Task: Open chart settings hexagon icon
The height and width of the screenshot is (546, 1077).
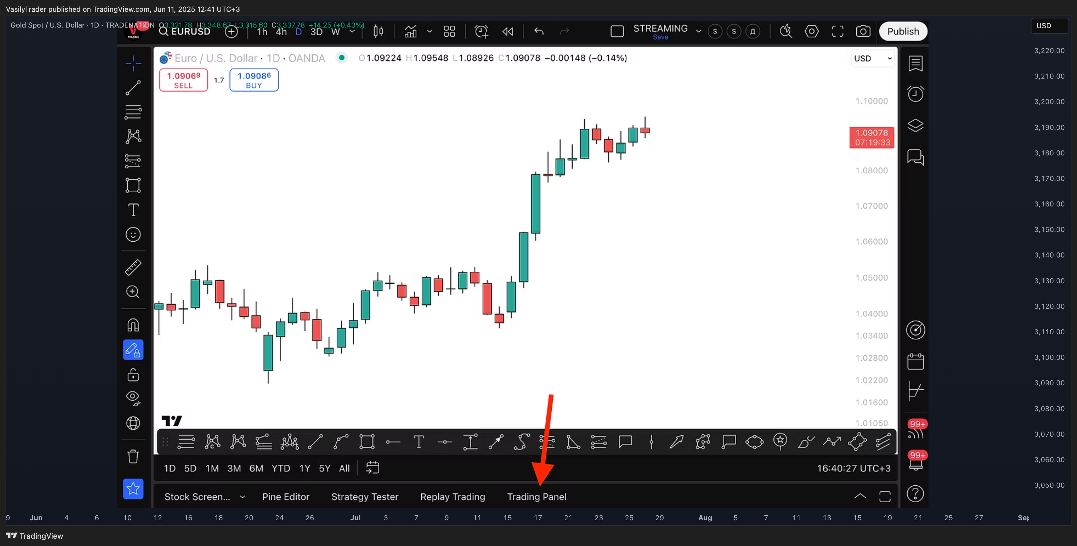Action: pyautogui.click(x=811, y=31)
